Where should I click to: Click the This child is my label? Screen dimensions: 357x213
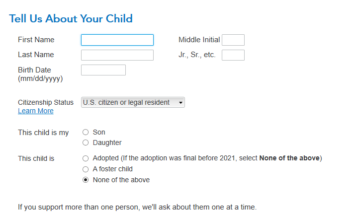43,133
